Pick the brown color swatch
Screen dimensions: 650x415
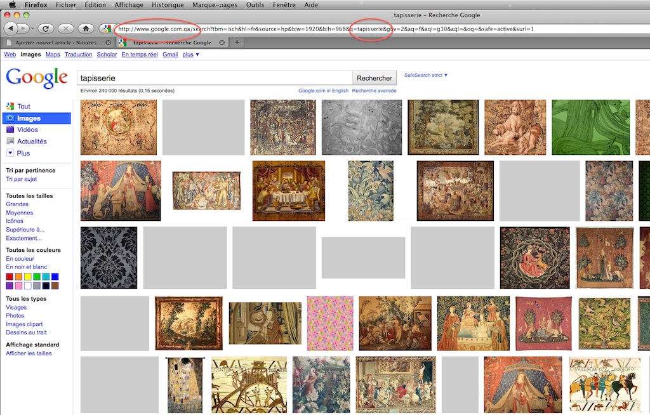tap(55, 286)
